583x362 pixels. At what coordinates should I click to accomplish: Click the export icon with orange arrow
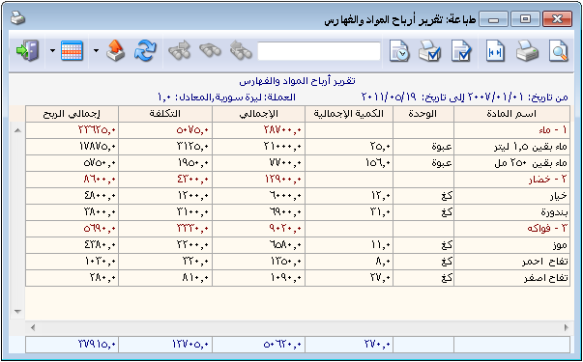coord(116,51)
